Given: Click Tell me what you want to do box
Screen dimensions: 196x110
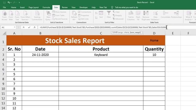Looking at the screenshot, I should click(126, 7).
